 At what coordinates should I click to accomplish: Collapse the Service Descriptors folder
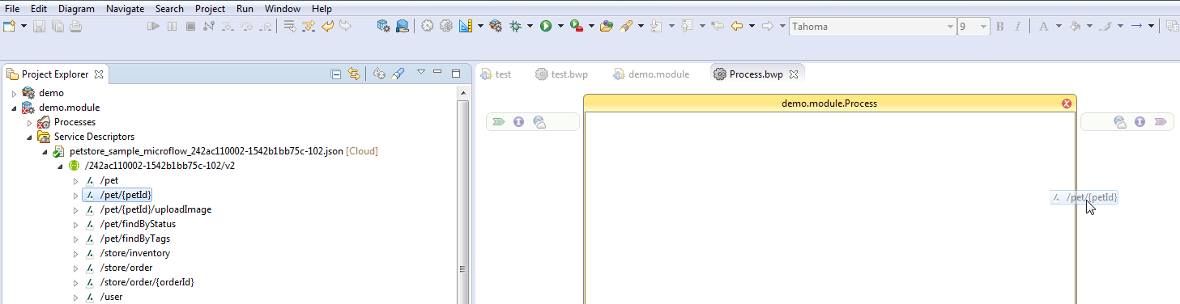click(29, 137)
